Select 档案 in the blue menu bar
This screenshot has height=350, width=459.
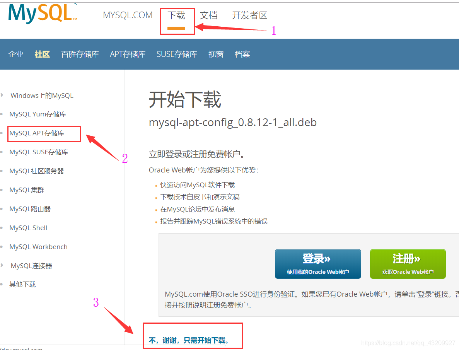coord(242,54)
